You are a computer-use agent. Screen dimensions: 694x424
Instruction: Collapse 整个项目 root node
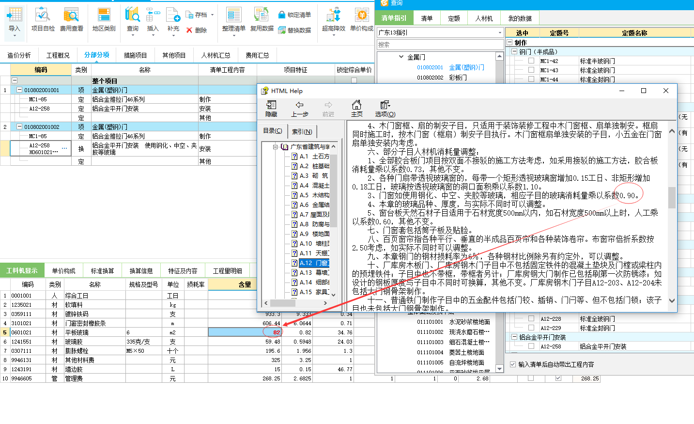(x=15, y=80)
